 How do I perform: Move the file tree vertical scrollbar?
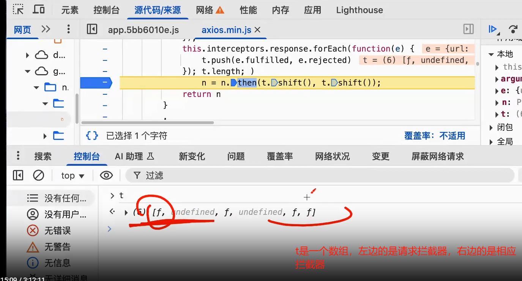click(77, 108)
